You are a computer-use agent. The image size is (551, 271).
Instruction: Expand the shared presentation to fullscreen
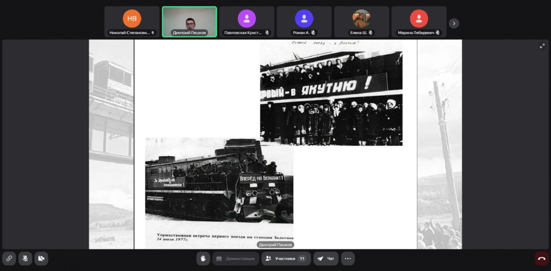[542, 46]
